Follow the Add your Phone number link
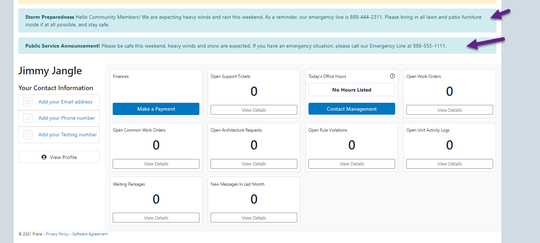Image resolution: width=540 pixels, height=243 pixels. tap(67, 118)
